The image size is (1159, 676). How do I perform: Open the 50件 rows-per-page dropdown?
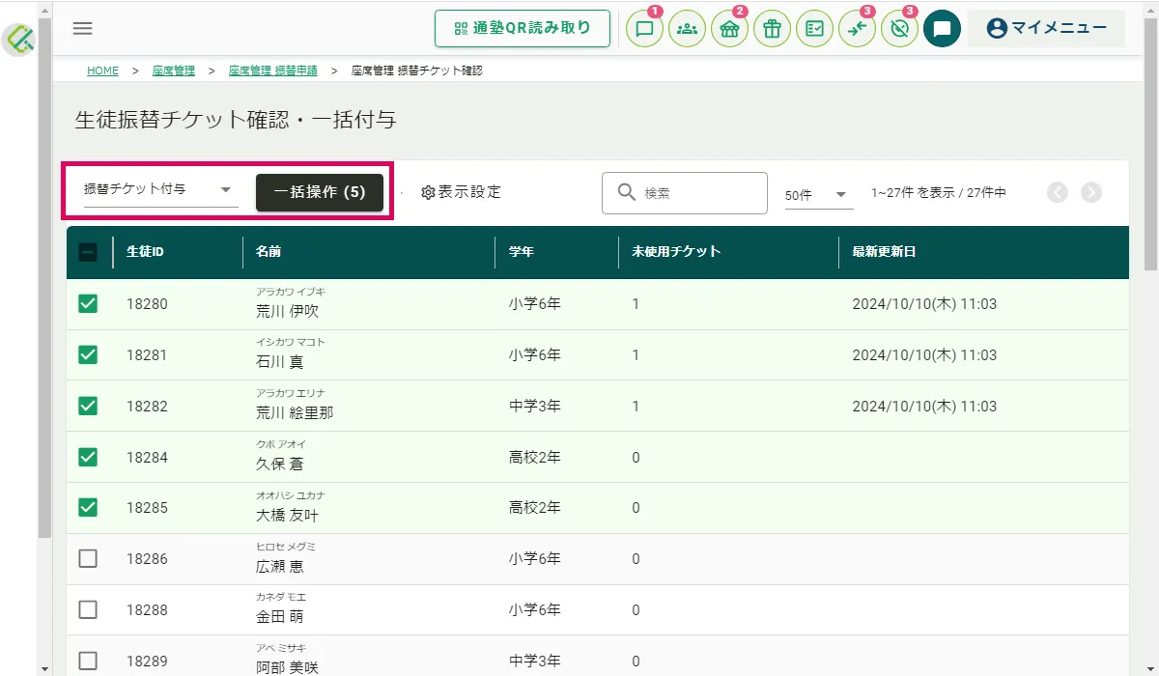point(818,194)
